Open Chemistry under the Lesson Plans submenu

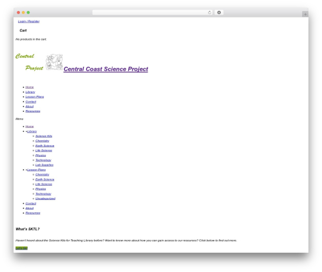(43, 174)
